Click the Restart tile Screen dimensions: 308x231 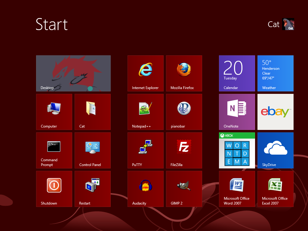(92, 189)
